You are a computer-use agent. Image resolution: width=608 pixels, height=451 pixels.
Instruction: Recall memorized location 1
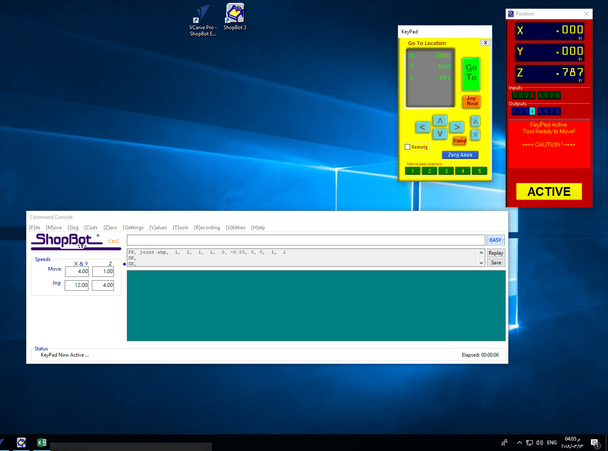(x=413, y=171)
